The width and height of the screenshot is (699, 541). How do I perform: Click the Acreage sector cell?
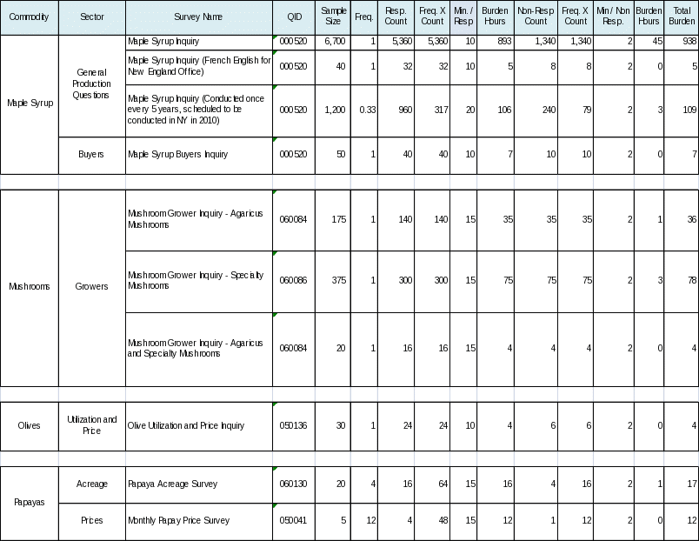tap(92, 484)
